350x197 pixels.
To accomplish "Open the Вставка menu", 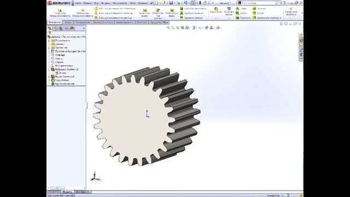I will pyautogui.click(x=106, y=3).
